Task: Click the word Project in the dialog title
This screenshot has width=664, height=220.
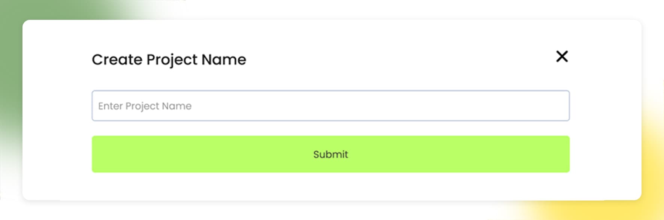Action: click(x=172, y=60)
